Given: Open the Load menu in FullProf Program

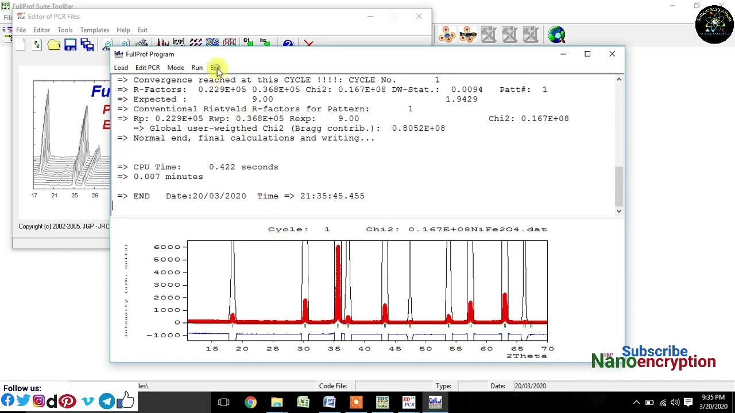Looking at the screenshot, I should pos(121,68).
